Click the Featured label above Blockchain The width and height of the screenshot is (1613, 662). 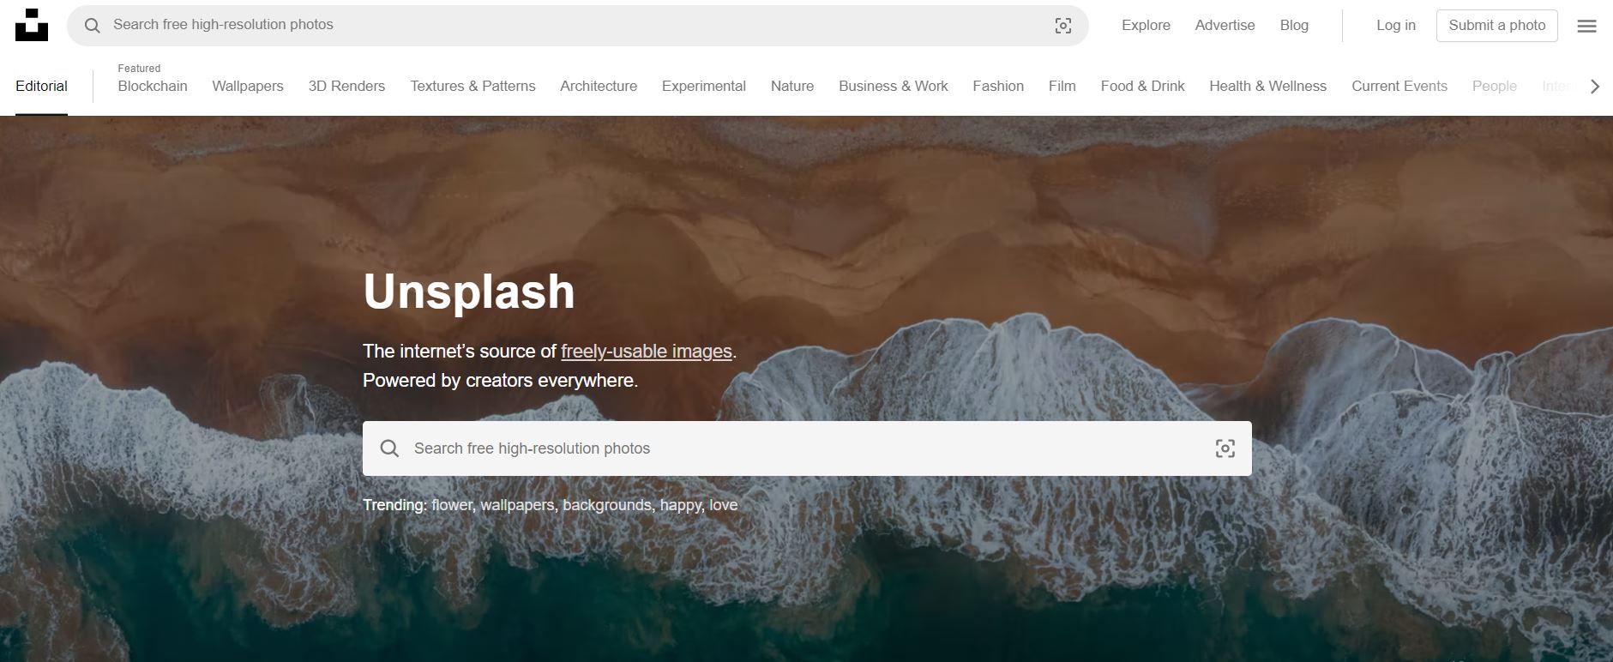pyautogui.click(x=139, y=69)
